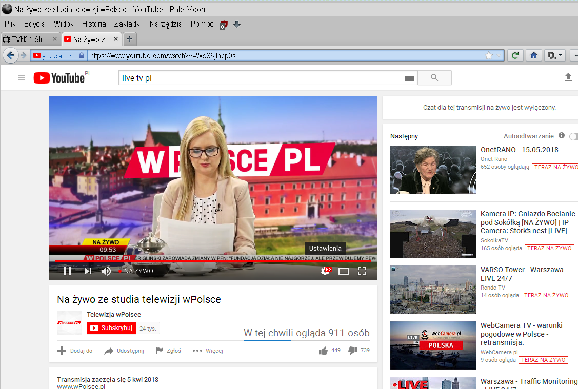Image resolution: width=578 pixels, height=389 pixels.
Task: Go back with the browser back arrow
Action: (11, 56)
